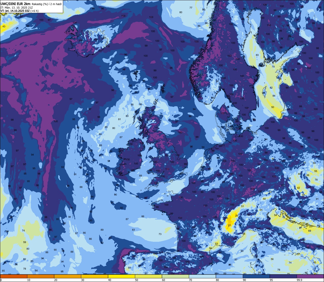The image size is (324, 282).
Task: Click the 90–95 % medium blue legend segment
Action: (256, 276)
